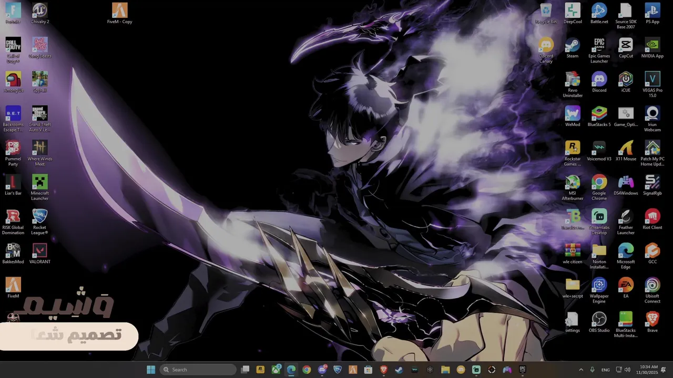Open the MSI Afterburner desktop shortcut
Image resolution: width=673 pixels, height=378 pixels.
573,187
